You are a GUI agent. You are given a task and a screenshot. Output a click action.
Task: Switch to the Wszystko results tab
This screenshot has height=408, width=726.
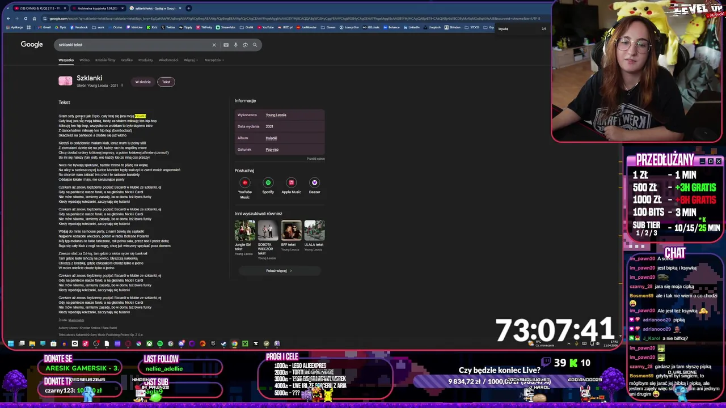[66, 60]
